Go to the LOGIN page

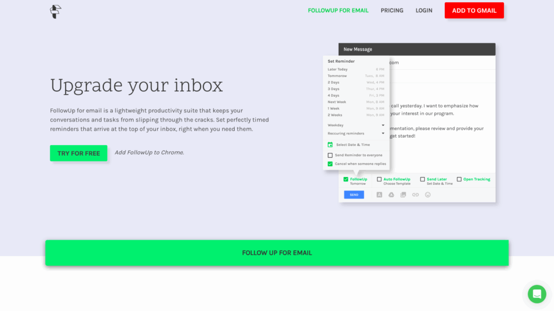pos(424,10)
